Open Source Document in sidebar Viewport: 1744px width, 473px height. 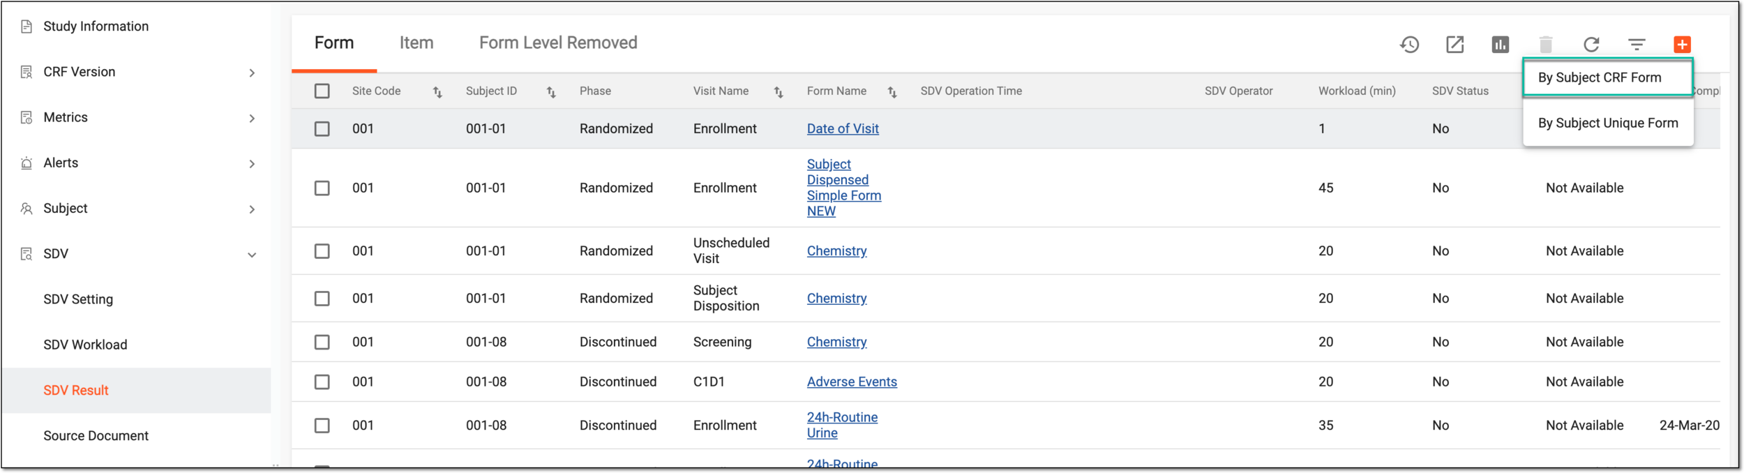click(96, 436)
